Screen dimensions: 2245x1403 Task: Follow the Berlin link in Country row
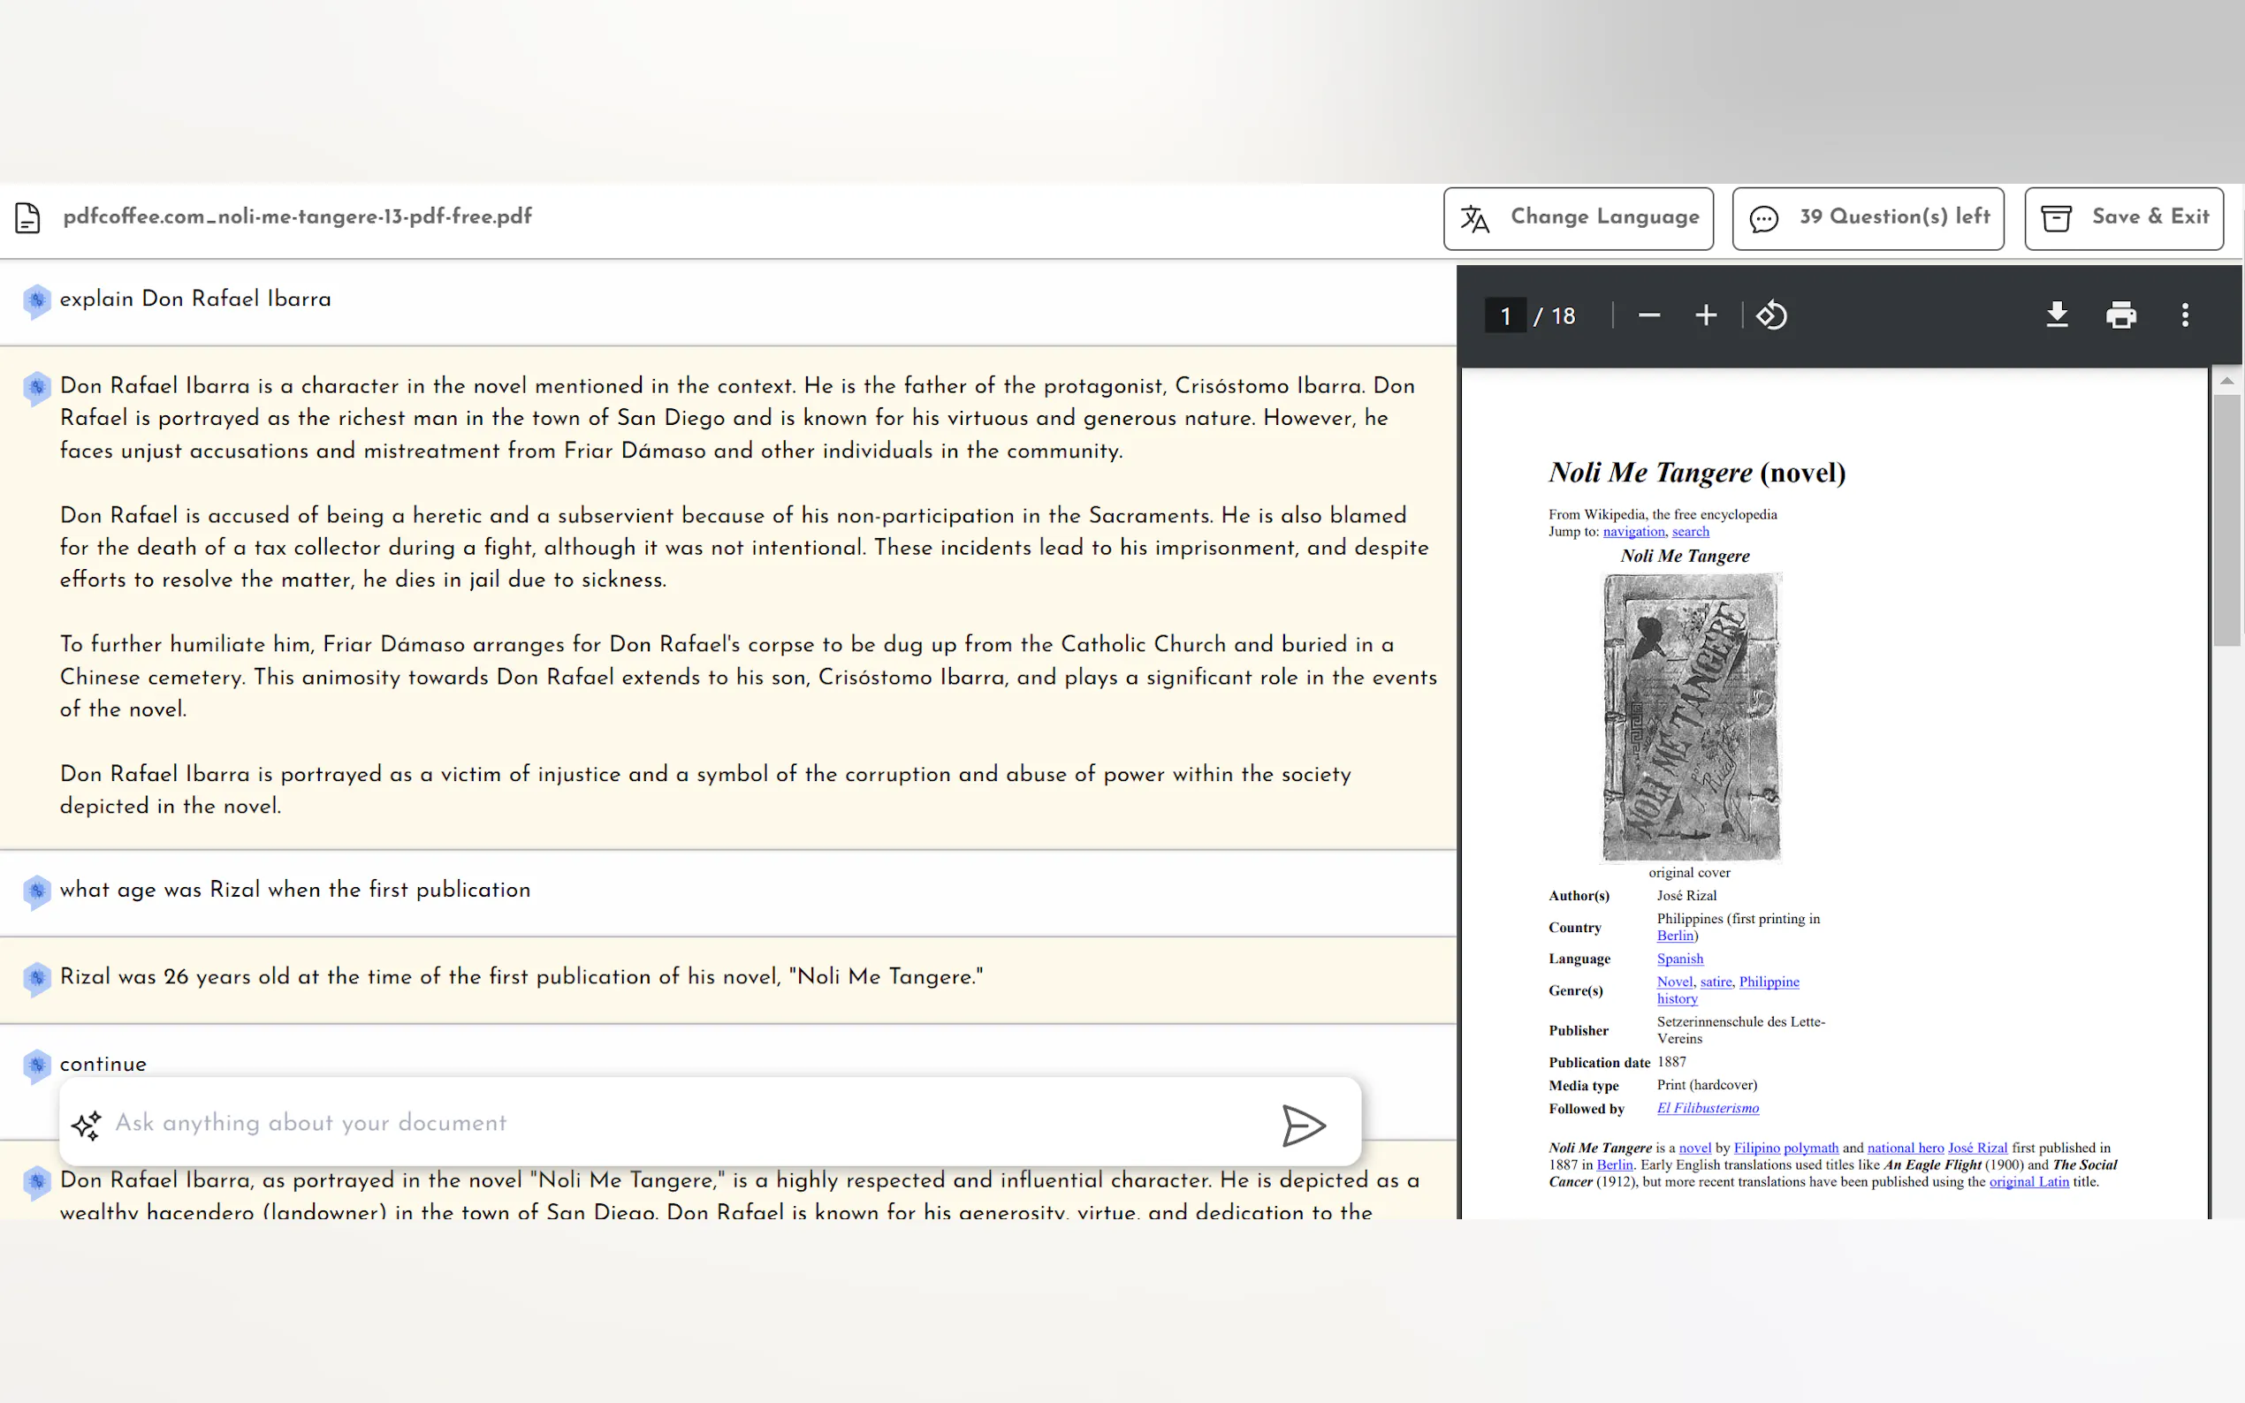[x=1675, y=936]
